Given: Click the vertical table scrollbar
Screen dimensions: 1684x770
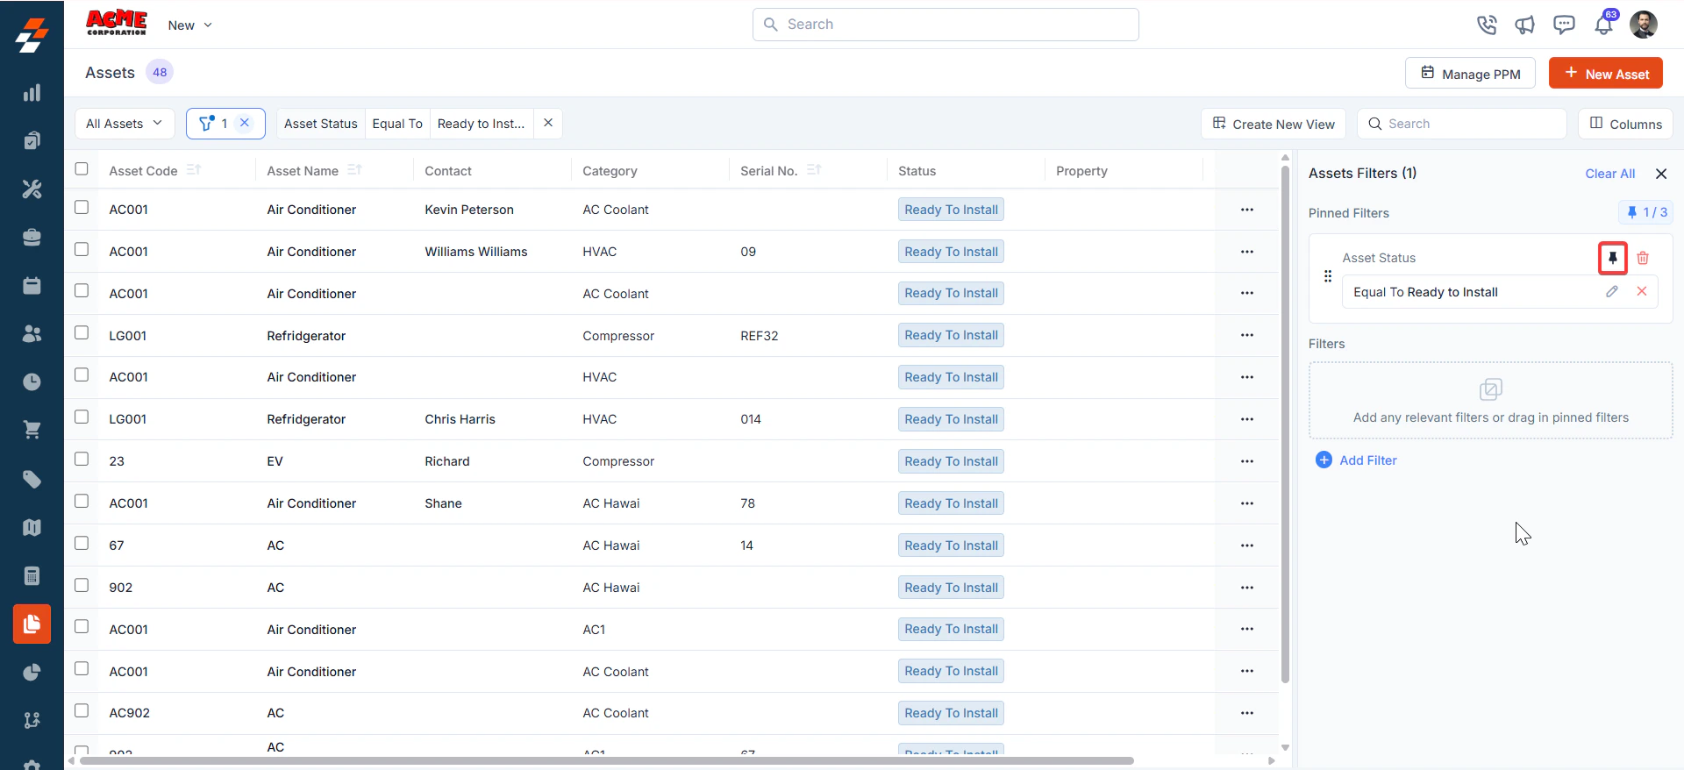Looking at the screenshot, I should [x=1285, y=424].
